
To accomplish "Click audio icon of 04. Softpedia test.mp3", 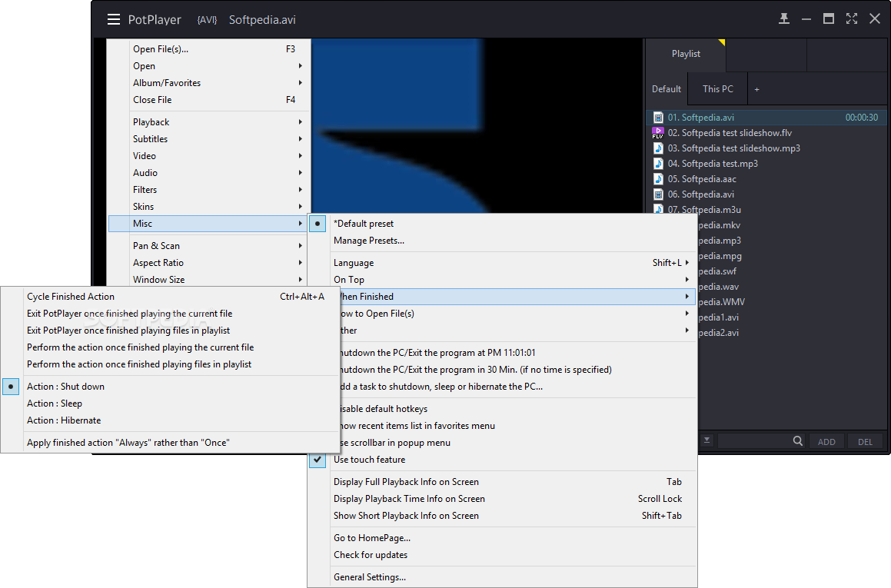I will [x=658, y=164].
